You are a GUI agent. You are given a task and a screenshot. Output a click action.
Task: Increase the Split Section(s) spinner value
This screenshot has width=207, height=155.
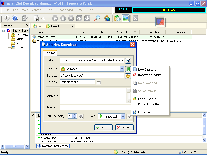pos(75,115)
